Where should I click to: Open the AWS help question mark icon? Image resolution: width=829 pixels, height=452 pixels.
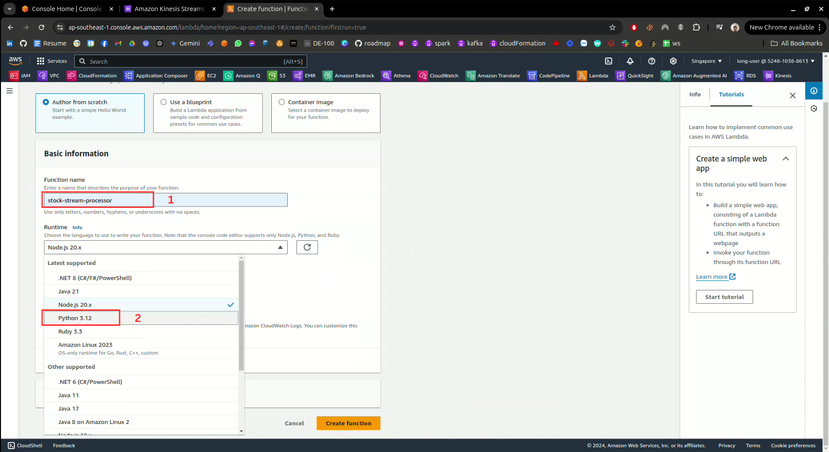pyautogui.click(x=651, y=61)
